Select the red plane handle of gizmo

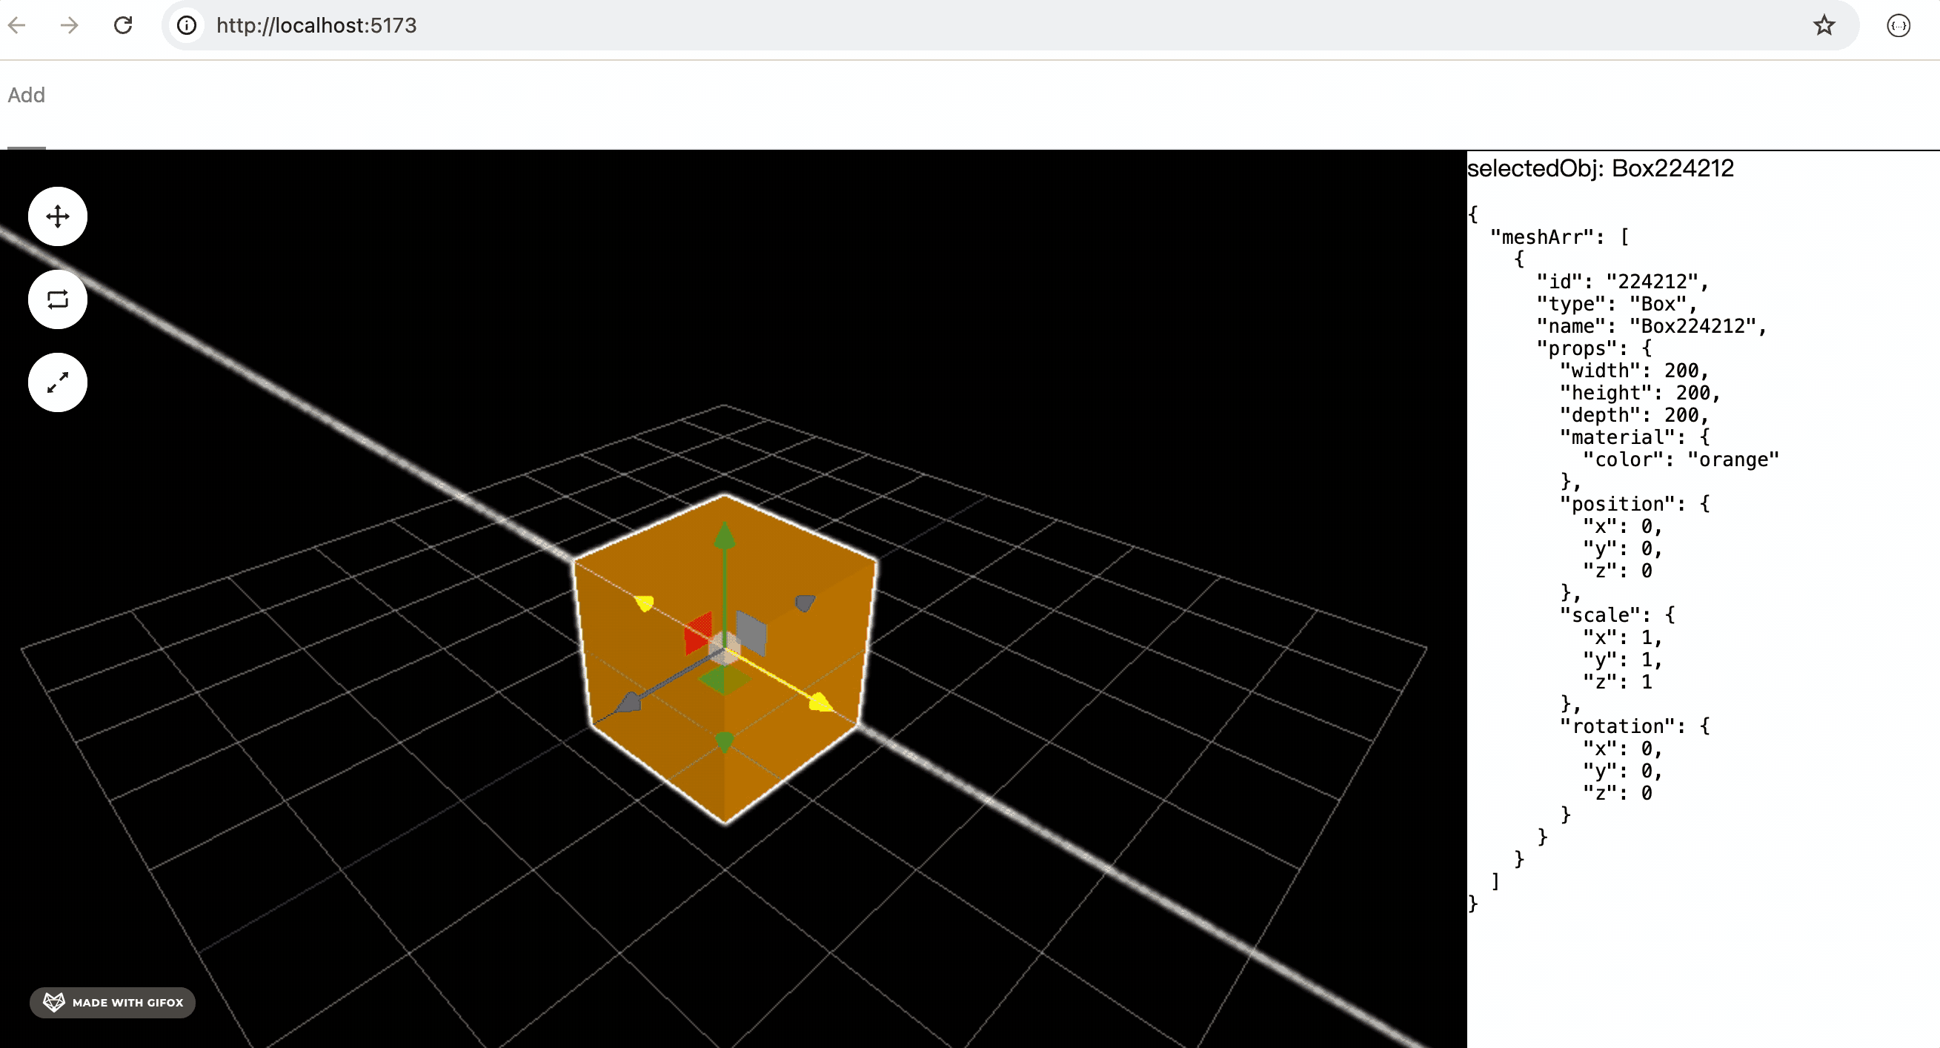coord(697,633)
